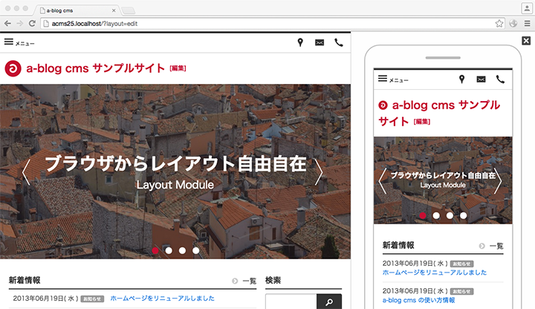535x309 pixels.
Task: Click the globe extension icon in browser toolbar
Action: pyautogui.click(x=513, y=24)
